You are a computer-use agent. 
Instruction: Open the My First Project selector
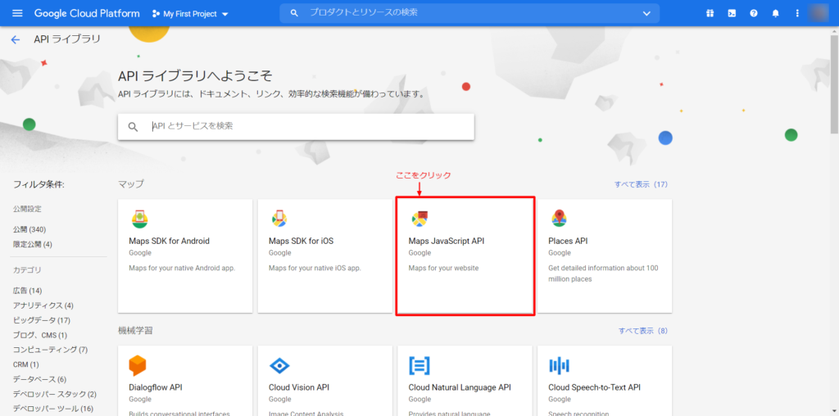pos(190,14)
